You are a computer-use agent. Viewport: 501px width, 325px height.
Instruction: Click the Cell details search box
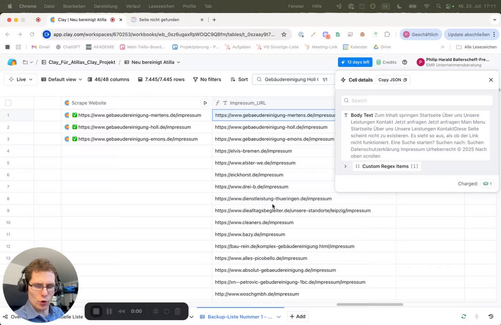point(416,100)
